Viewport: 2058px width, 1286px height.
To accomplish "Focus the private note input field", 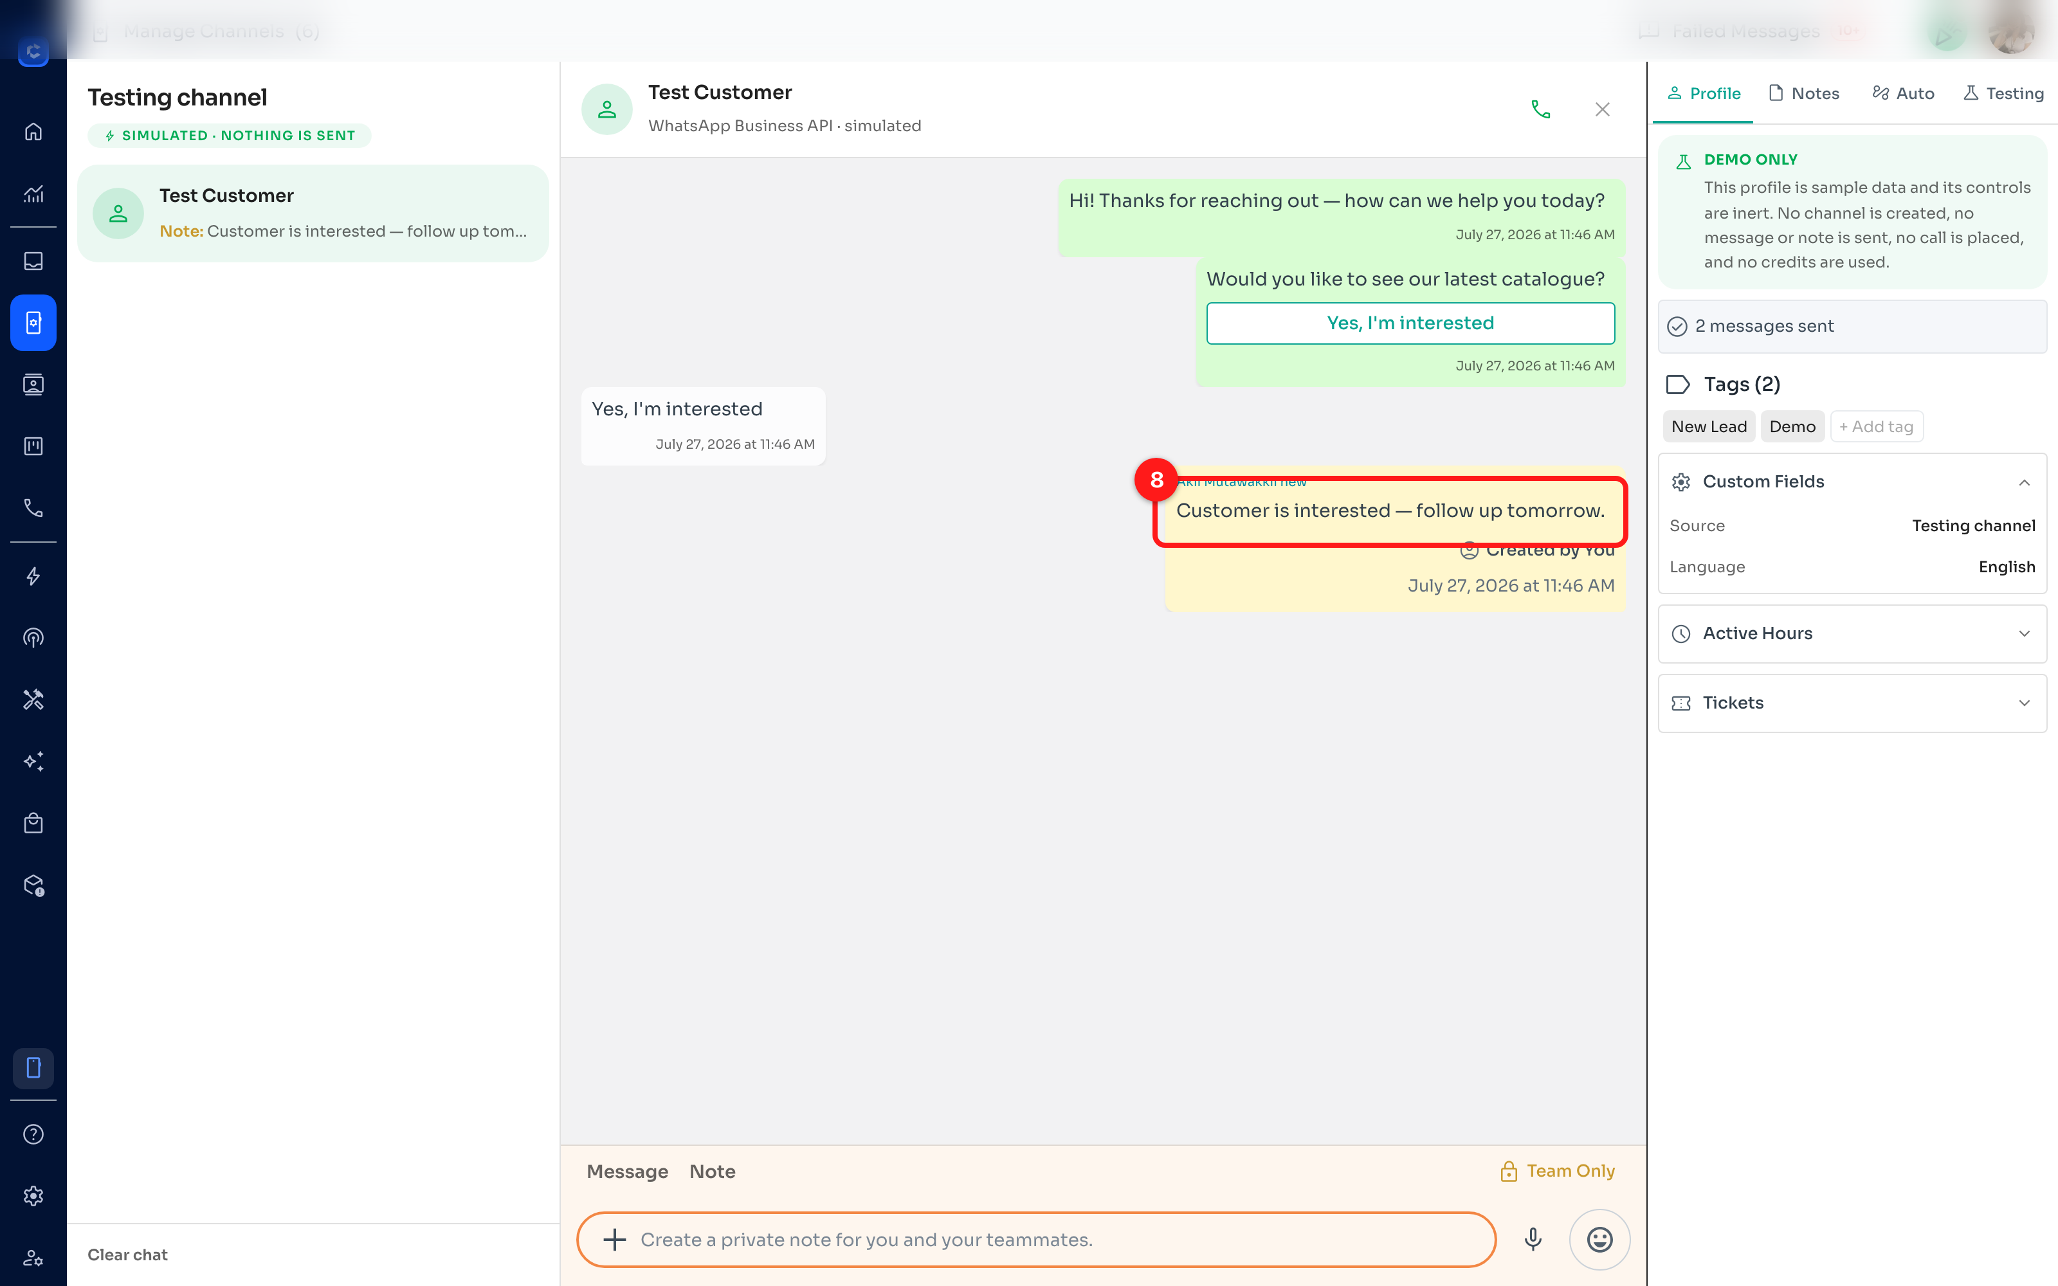I will [1036, 1239].
